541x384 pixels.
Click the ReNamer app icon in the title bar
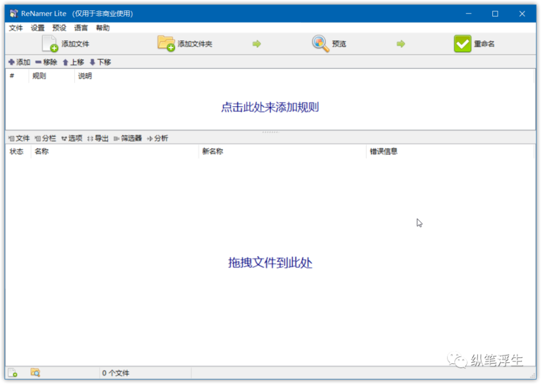[x=14, y=14]
